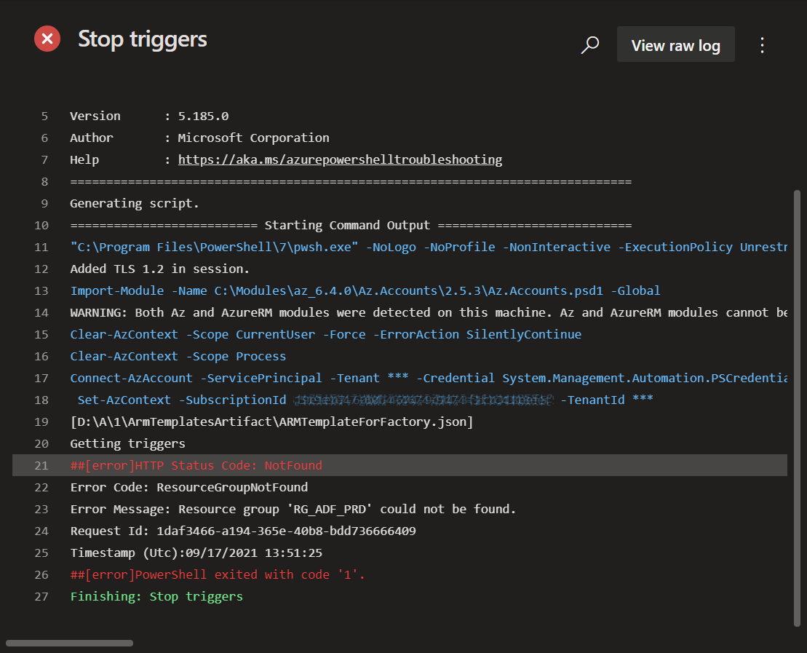The image size is (807, 653).
Task: Click log line 26 PowerShell exited error
Action: tap(216, 574)
